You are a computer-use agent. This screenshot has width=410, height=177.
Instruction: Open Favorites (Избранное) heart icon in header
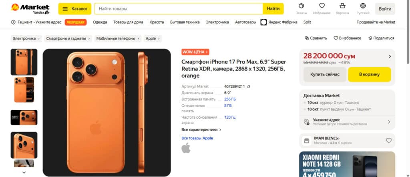coord(322,6)
